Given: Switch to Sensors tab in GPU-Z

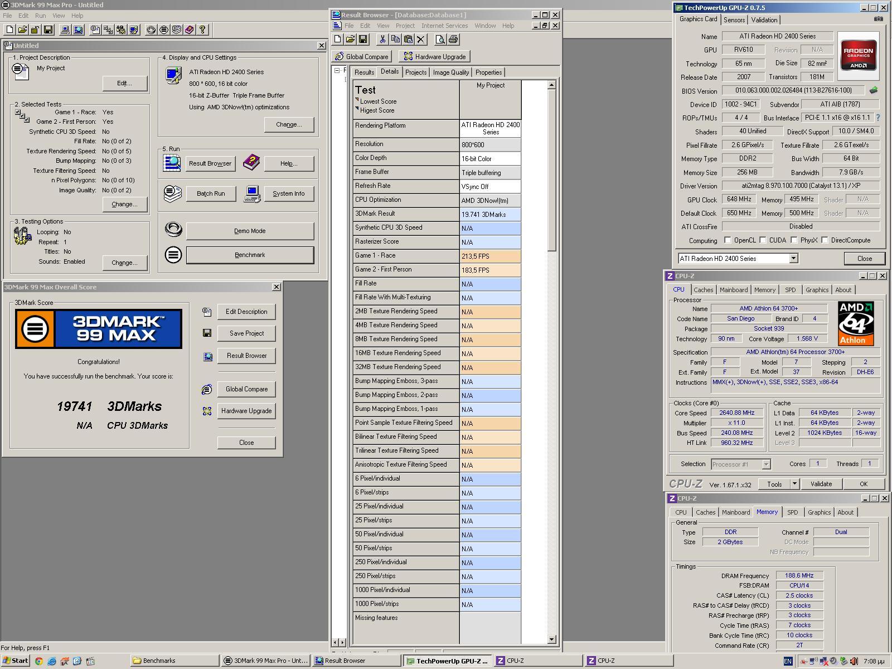Looking at the screenshot, I should pyautogui.click(x=734, y=20).
